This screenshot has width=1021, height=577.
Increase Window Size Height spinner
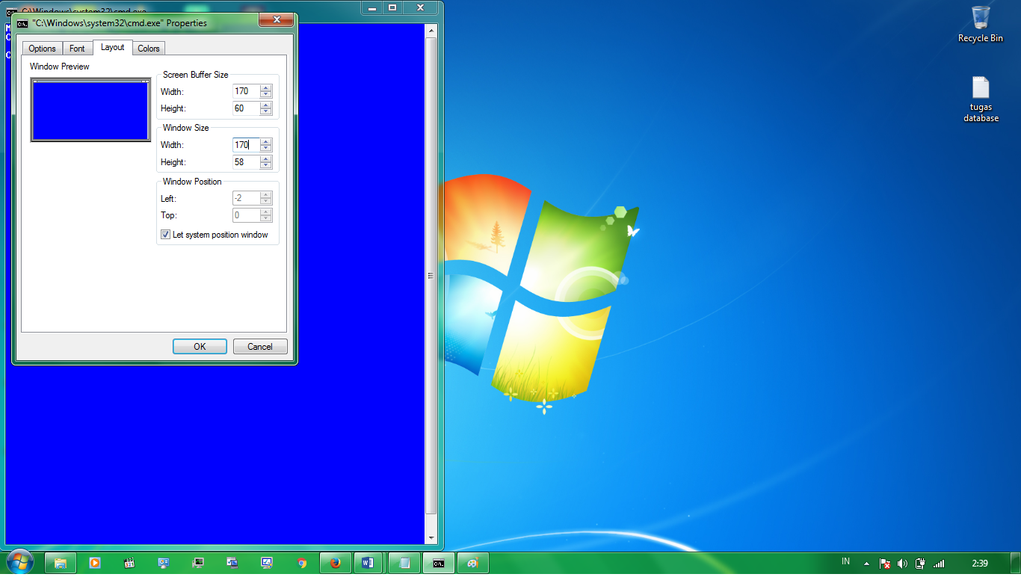click(x=266, y=158)
